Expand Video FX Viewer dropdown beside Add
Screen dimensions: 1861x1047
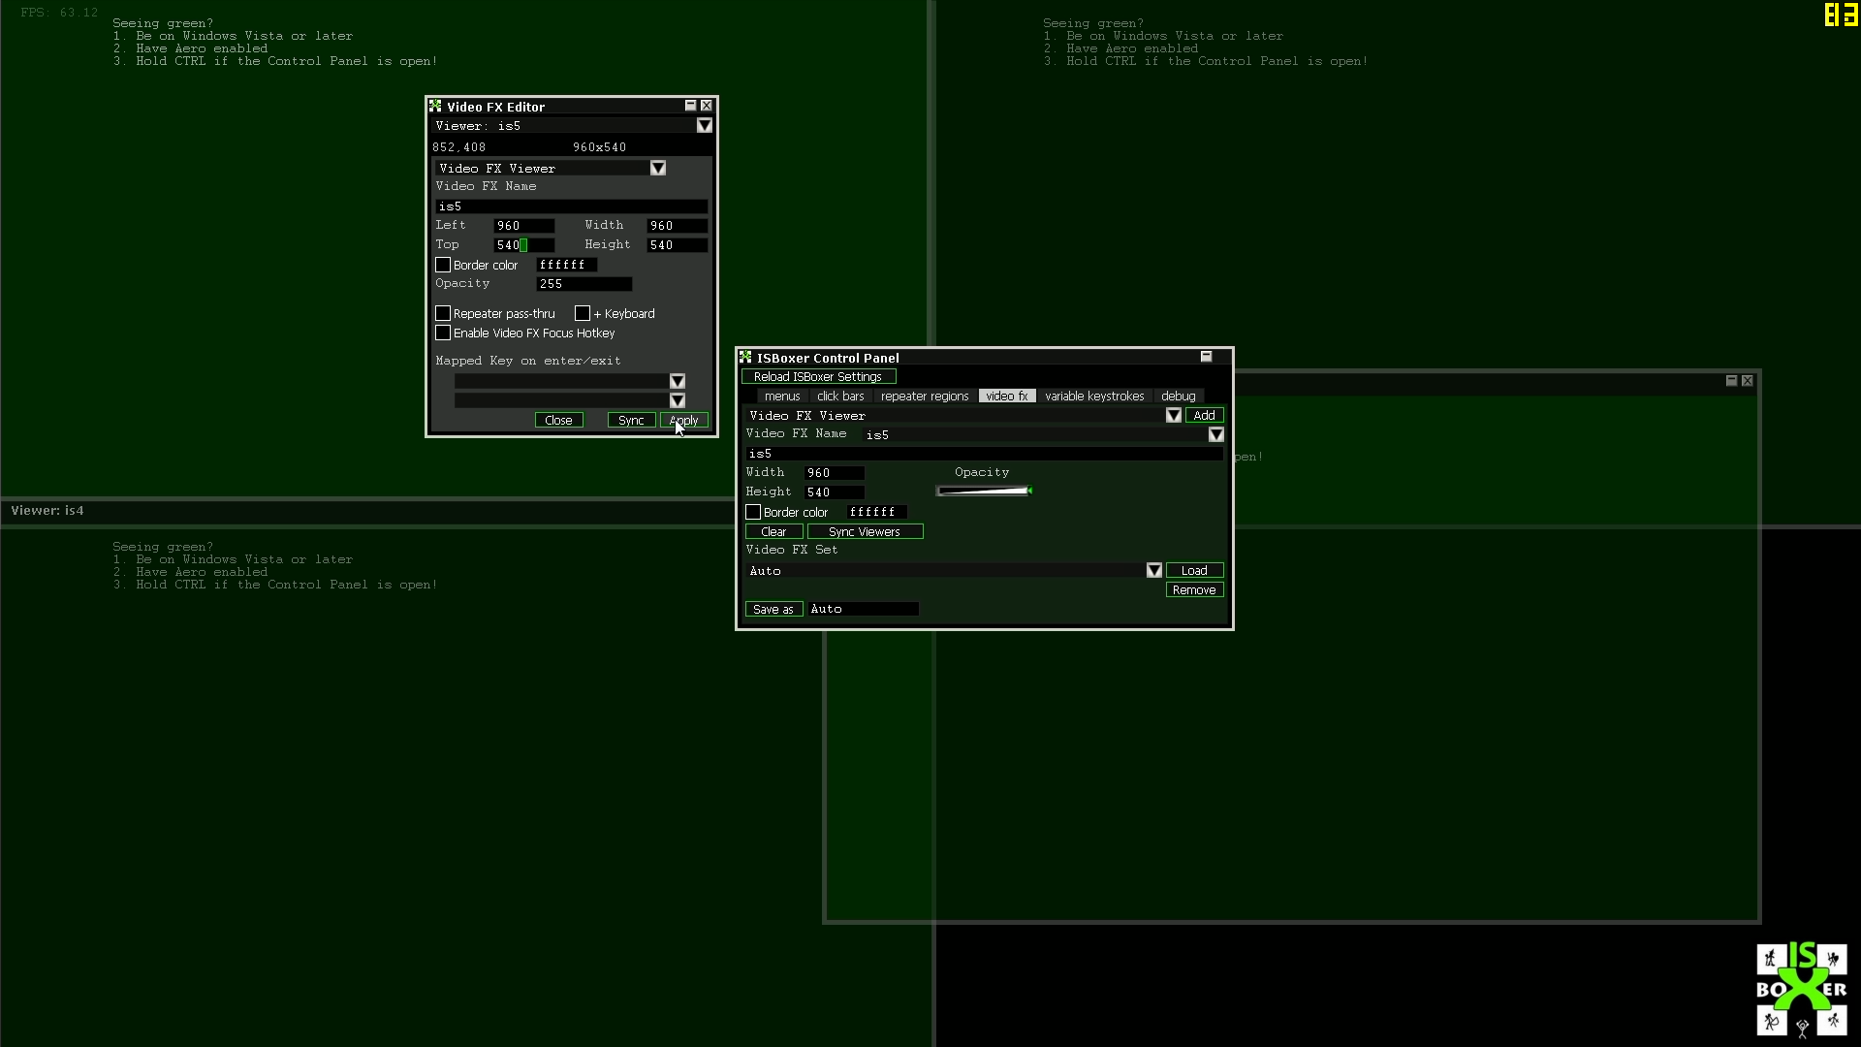[1174, 415]
